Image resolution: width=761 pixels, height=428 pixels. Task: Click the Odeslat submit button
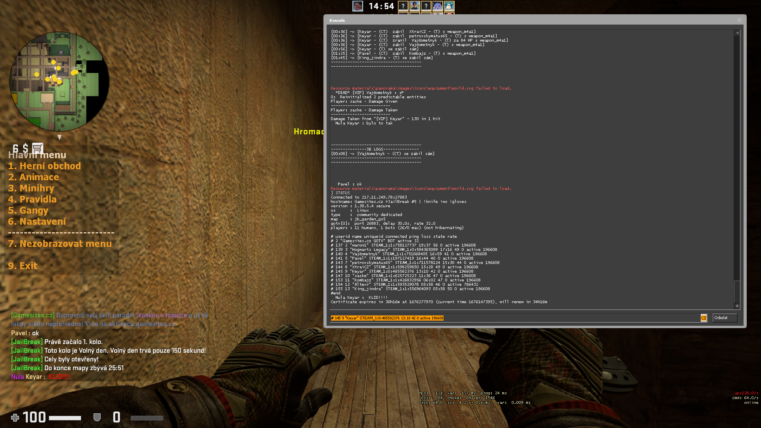[x=725, y=318]
